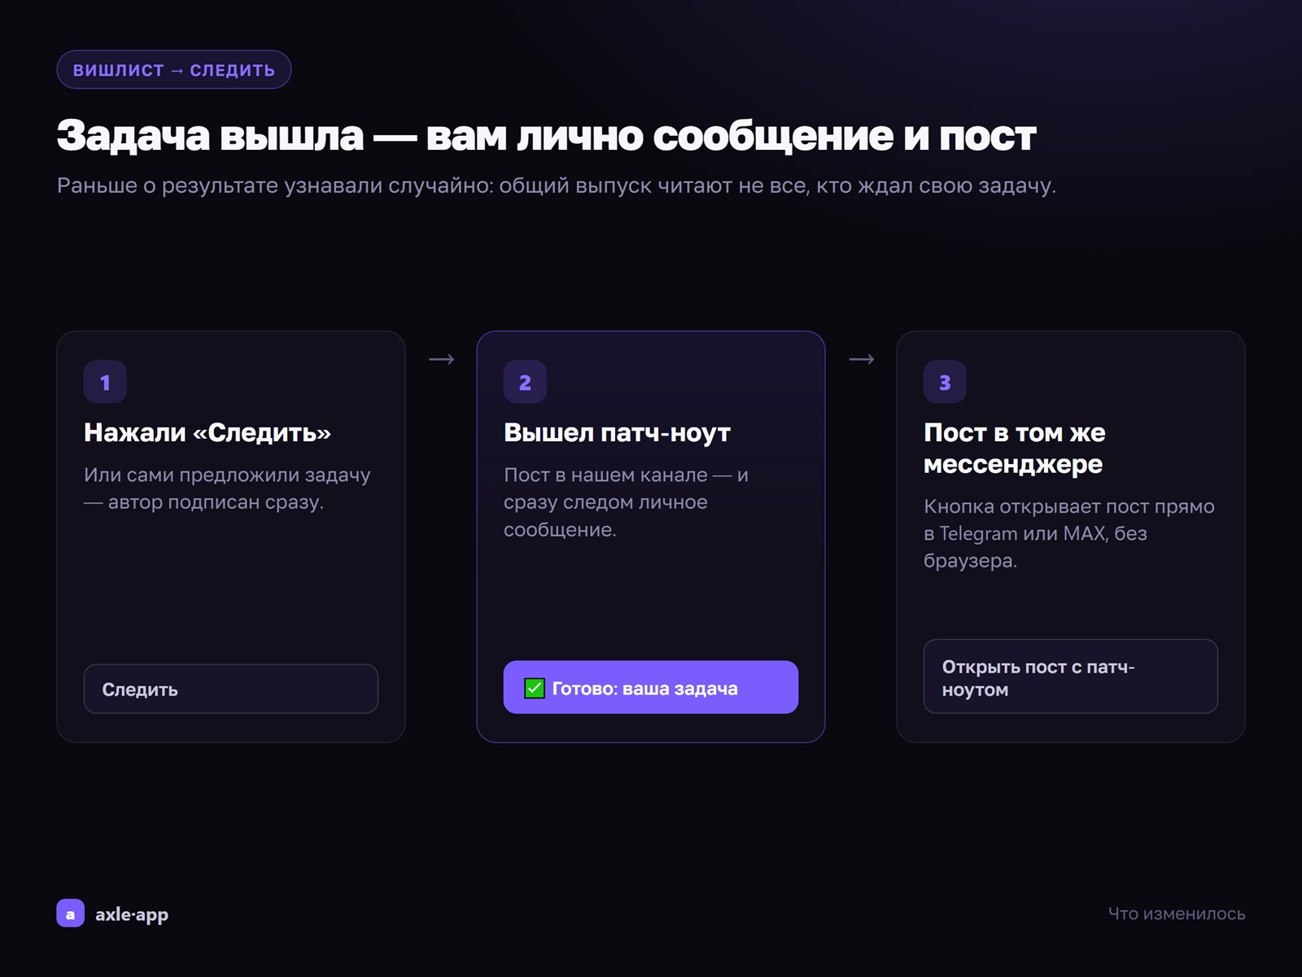1302x977 pixels.
Task: Click description text «Кнопка открывает пост прямо»
Action: coord(1069,533)
